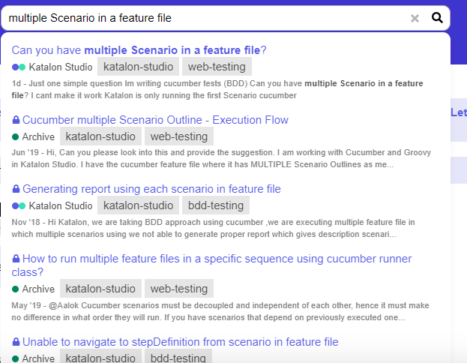Click the magnifier search icon
Image resolution: width=467 pixels, height=363 pixels.
point(438,18)
